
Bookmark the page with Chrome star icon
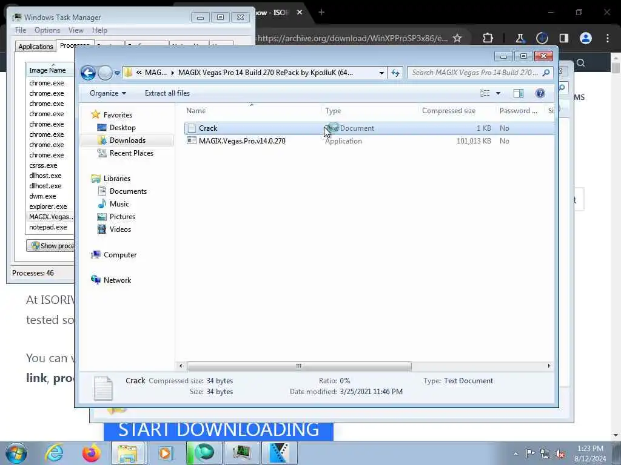point(457,38)
